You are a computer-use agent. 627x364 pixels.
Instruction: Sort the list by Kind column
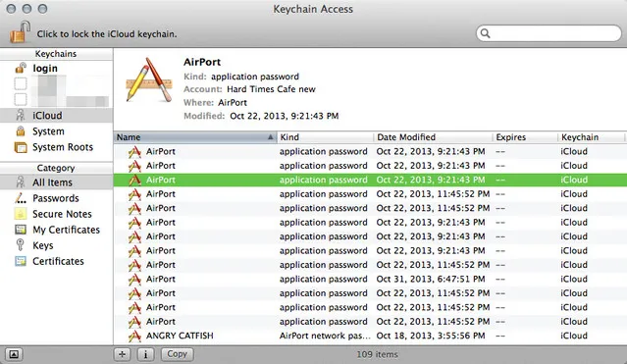(325, 137)
